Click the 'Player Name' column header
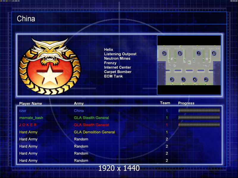Image resolution: width=238 pixels, height=178 pixels. [31, 104]
